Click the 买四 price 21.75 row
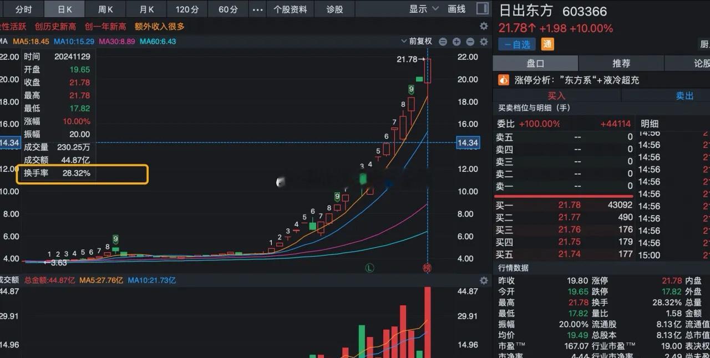 coord(564,242)
